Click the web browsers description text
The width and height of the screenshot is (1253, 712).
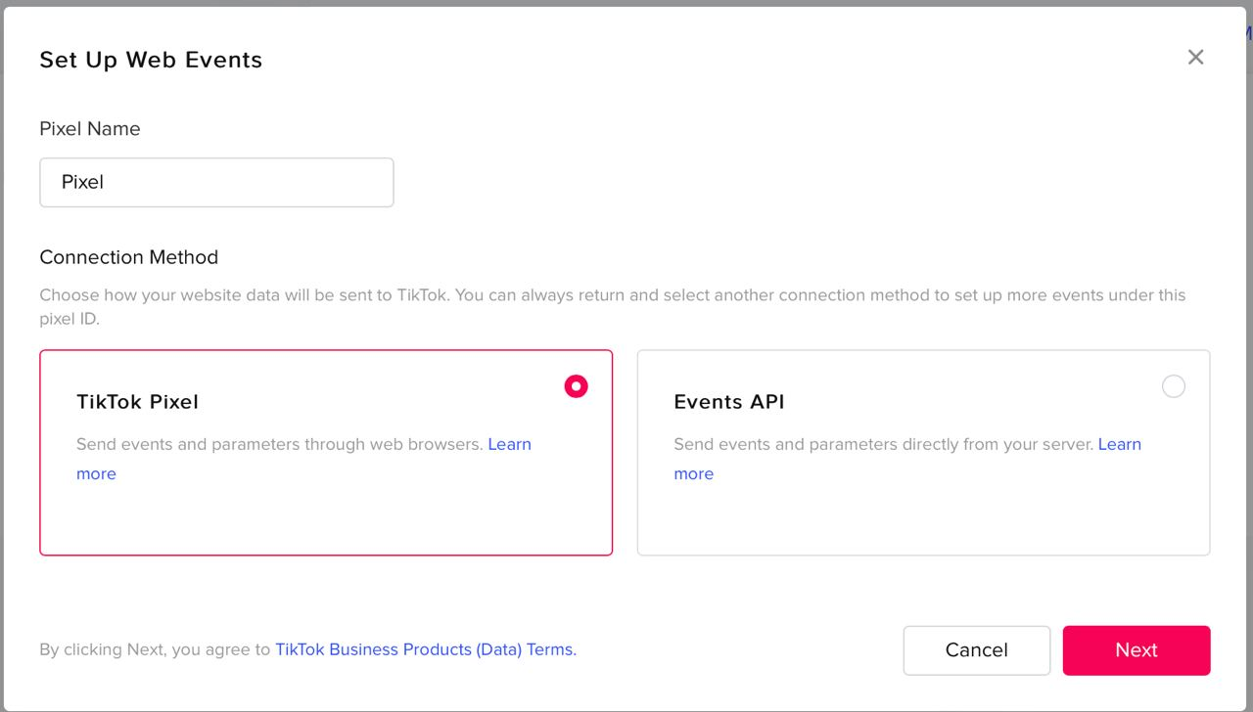coord(280,444)
